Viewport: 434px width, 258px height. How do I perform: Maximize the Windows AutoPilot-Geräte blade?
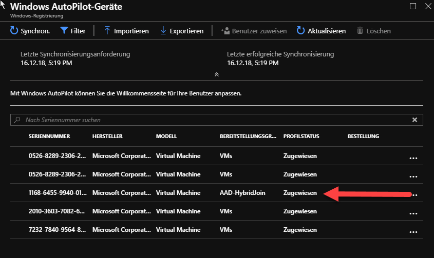coord(413,6)
